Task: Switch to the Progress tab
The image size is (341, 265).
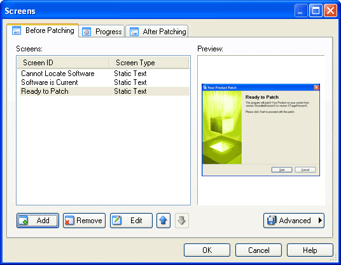Action: tap(102, 32)
